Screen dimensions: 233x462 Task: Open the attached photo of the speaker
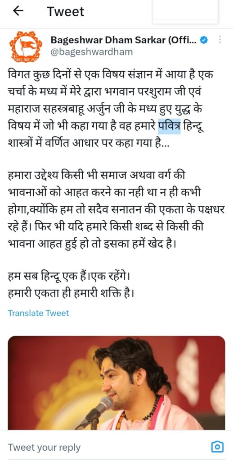click(116, 383)
